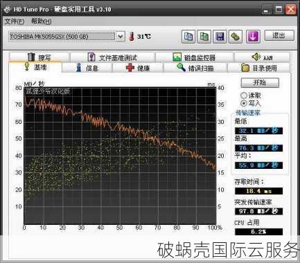Open the AAM tab with the speaker icon
Viewport: 300px width, 263px height.
coord(262,57)
